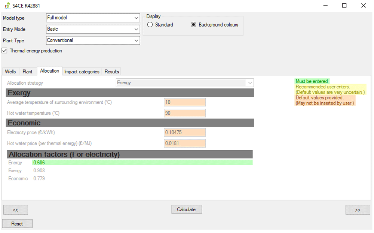
Task: Click the Calculate button
Action: (187, 209)
